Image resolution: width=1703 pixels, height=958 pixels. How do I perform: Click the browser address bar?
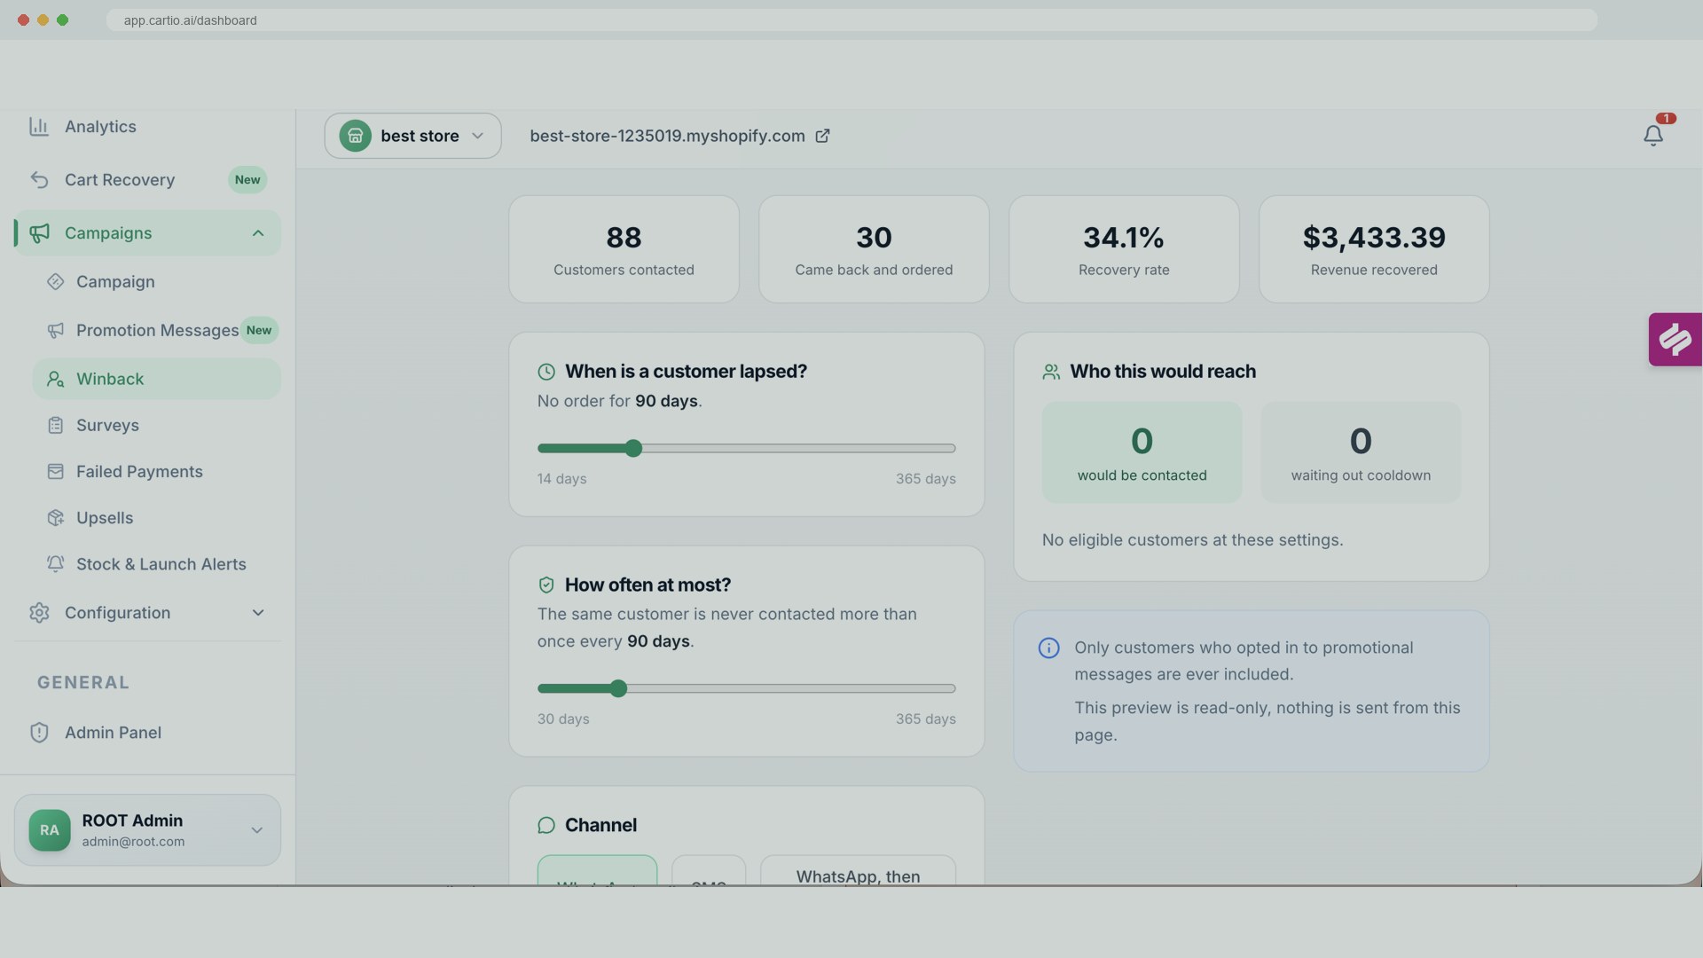coord(851,20)
